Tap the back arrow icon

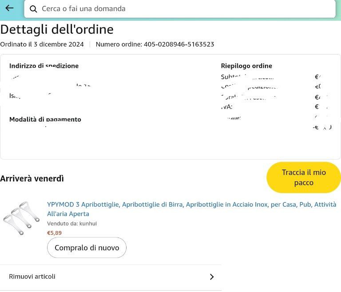9,8
